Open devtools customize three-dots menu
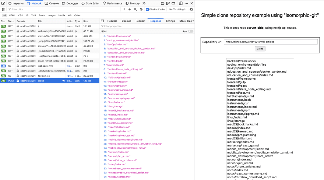The image size is (324, 180). coord(186,3)
